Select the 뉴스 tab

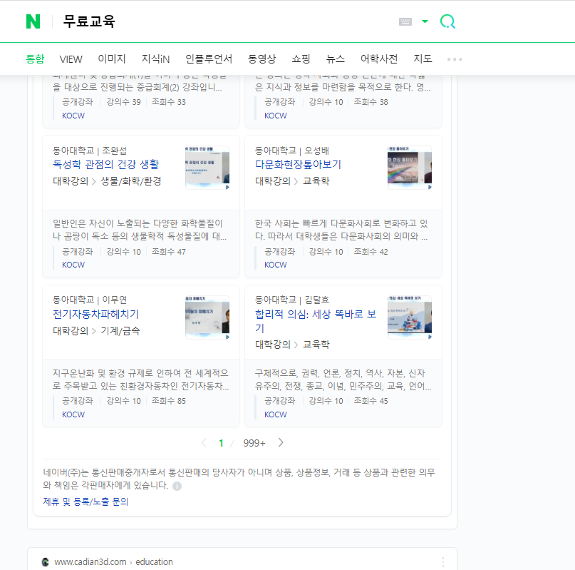(335, 58)
